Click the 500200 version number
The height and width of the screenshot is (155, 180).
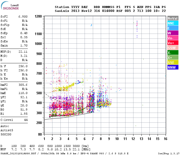6,135
